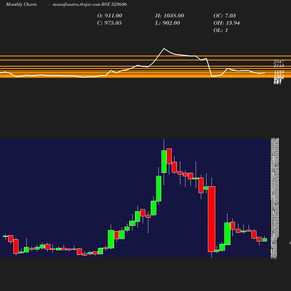Screen dimensions: 291x291
Task: Click the tallest green candle at the chart peak
Action: pyautogui.click(x=164, y=161)
